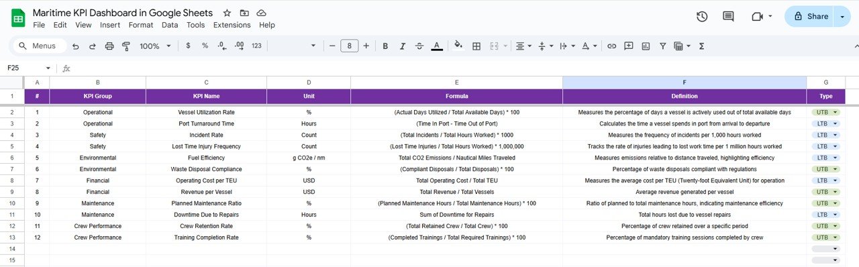
Task: Format as currency with dollar icon
Action: point(188,46)
